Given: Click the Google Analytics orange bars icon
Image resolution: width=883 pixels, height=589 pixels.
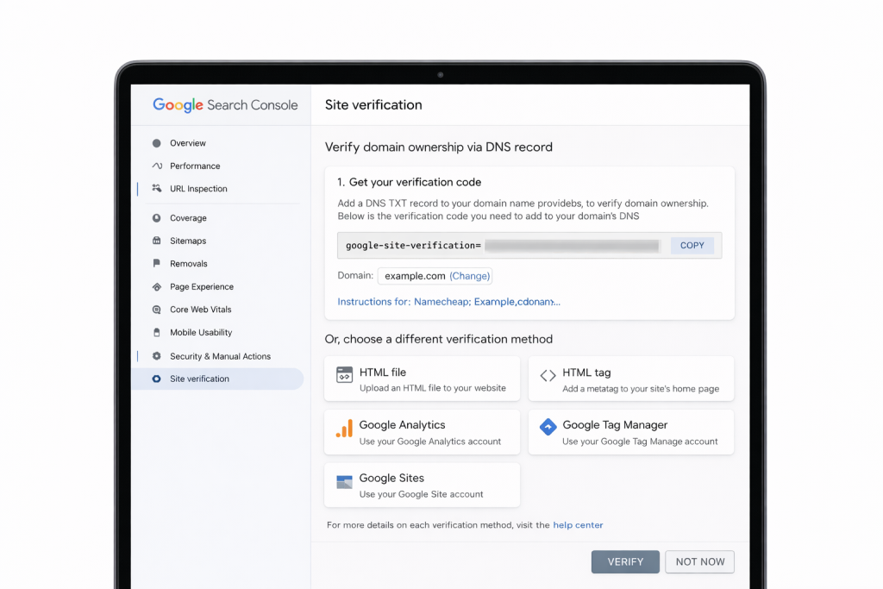Looking at the screenshot, I should 344,429.
